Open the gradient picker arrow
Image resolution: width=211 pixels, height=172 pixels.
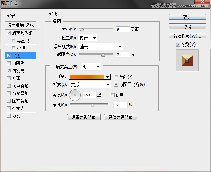[108, 77]
